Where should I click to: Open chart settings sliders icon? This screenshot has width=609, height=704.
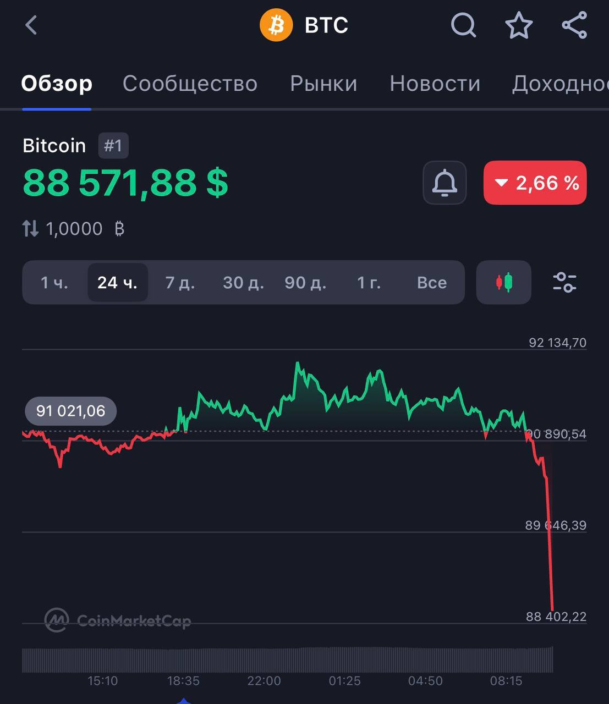click(564, 283)
